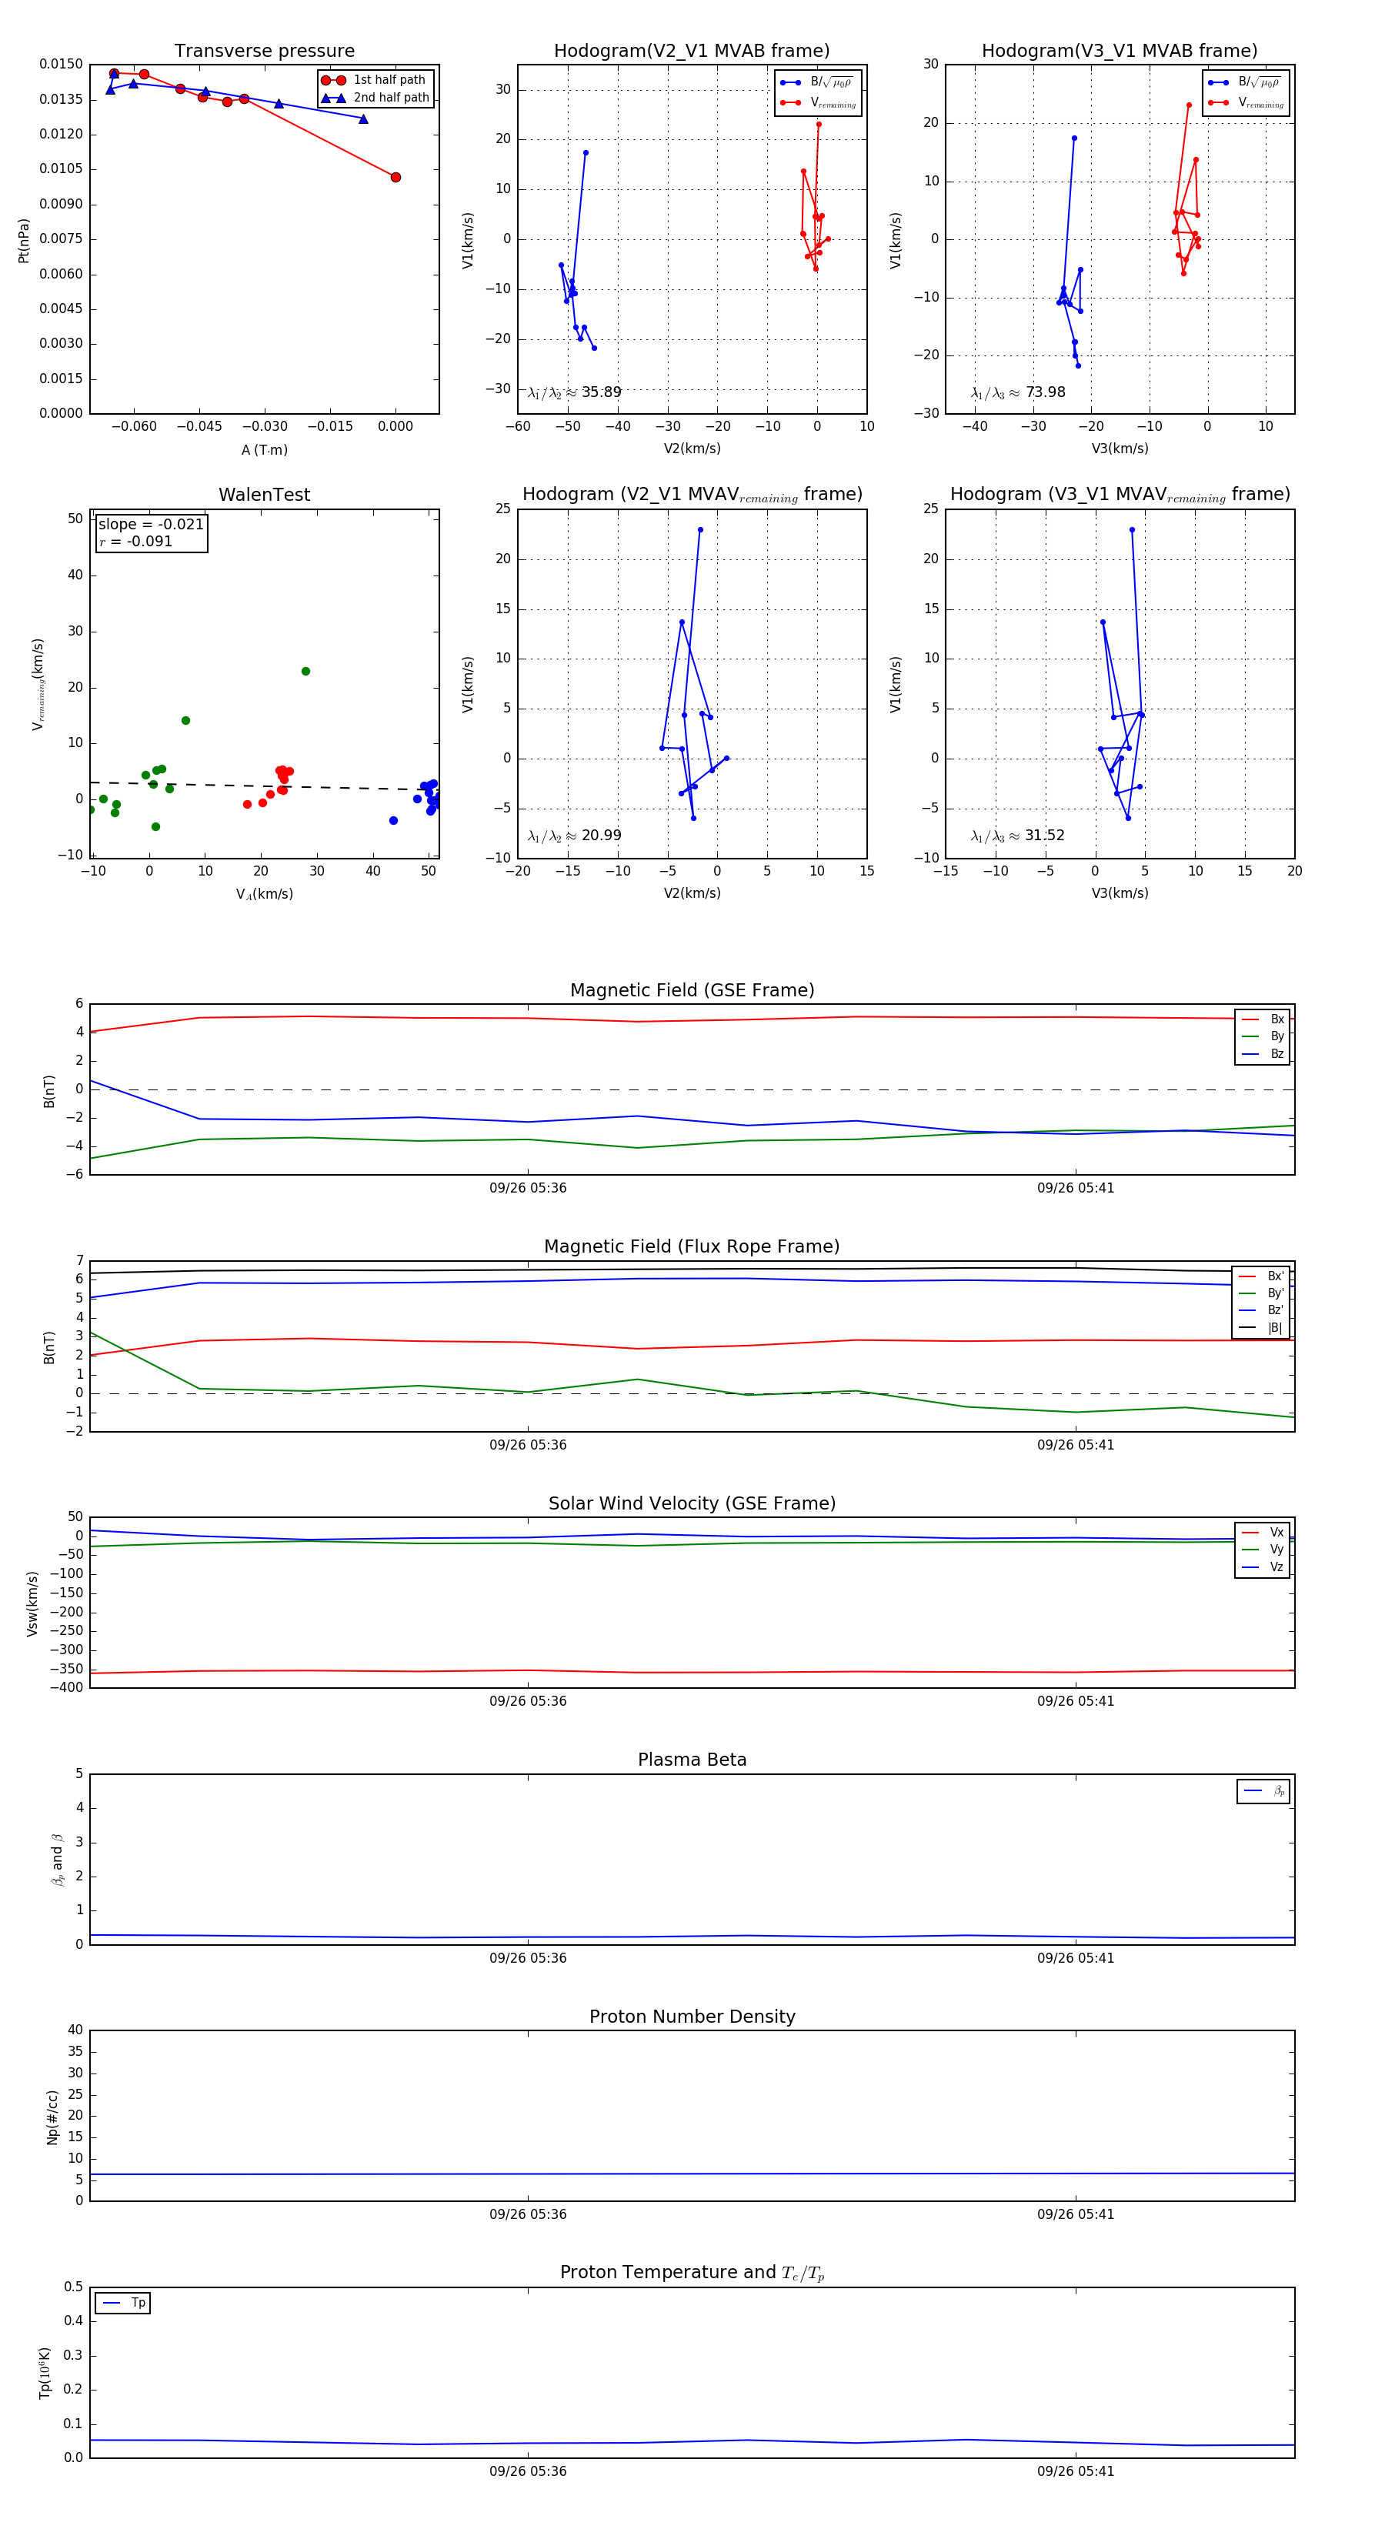Screen dimensions: 1385x2539
Task: Click "09/26 05:41" tick under Solar Wind Velocity plot
Action: (x=1076, y=1701)
